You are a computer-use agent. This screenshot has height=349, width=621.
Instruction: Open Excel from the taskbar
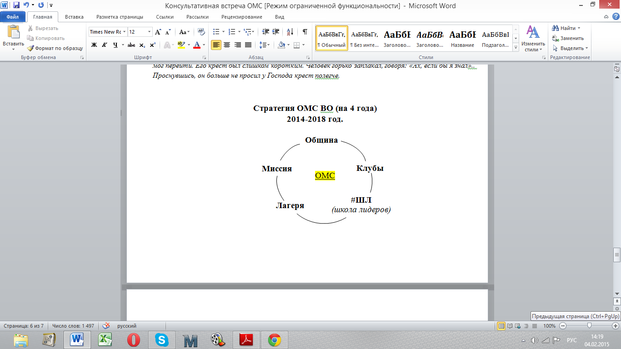coord(105,340)
